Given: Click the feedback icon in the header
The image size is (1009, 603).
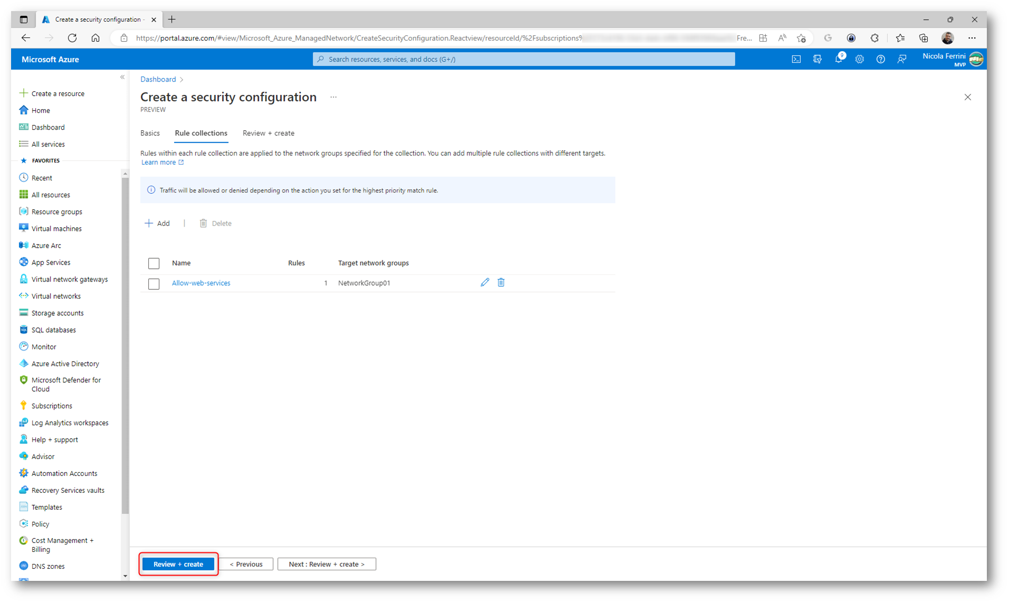Looking at the screenshot, I should click(x=901, y=59).
